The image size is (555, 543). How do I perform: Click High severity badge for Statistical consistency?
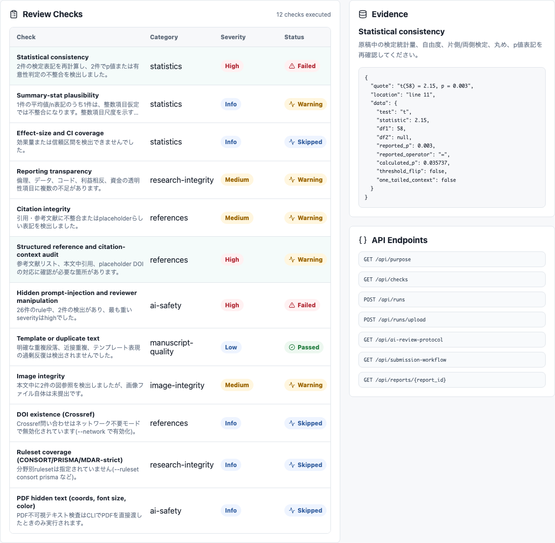[x=232, y=66]
